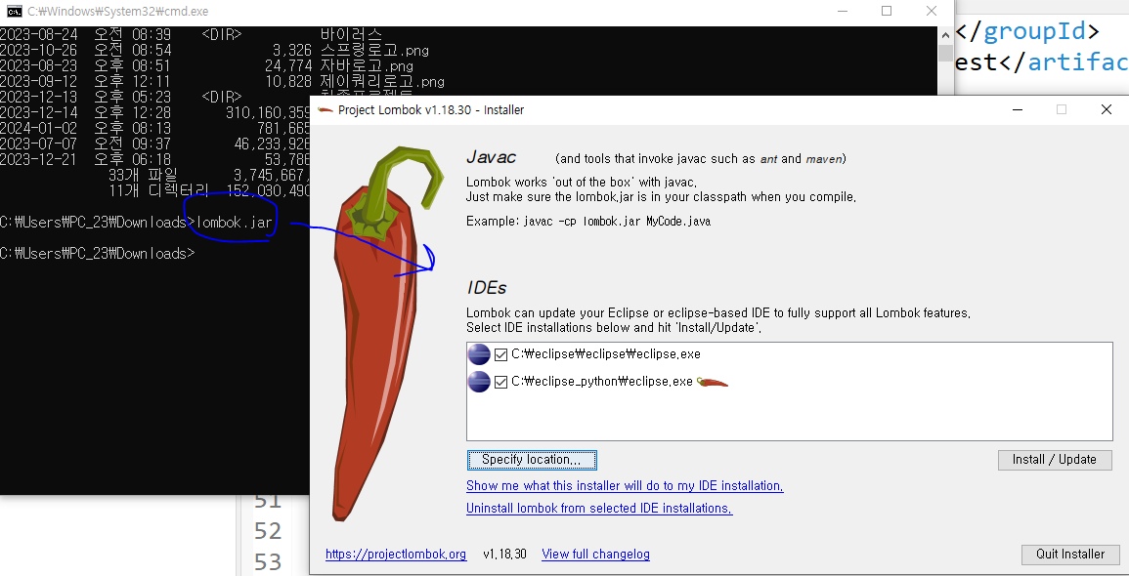This screenshot has height=576, width=1129.
Task: Close the cmd.exe window
Action: [x=931, y=12]
